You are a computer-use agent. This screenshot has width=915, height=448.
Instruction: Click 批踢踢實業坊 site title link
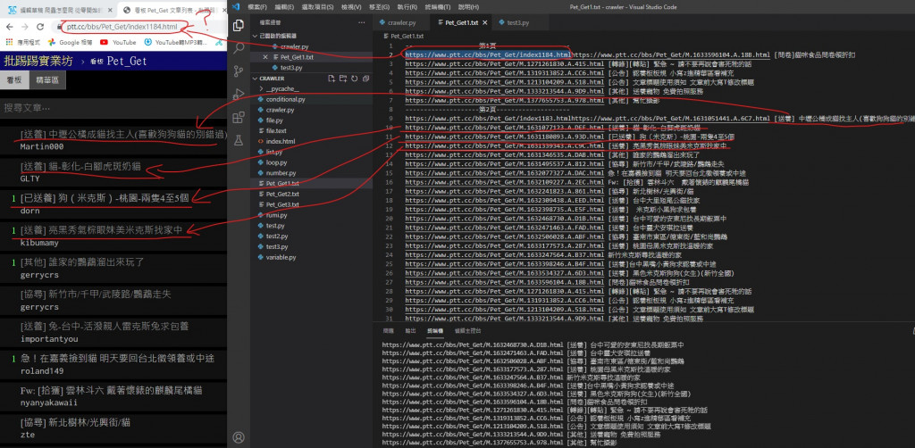(38, 62)
